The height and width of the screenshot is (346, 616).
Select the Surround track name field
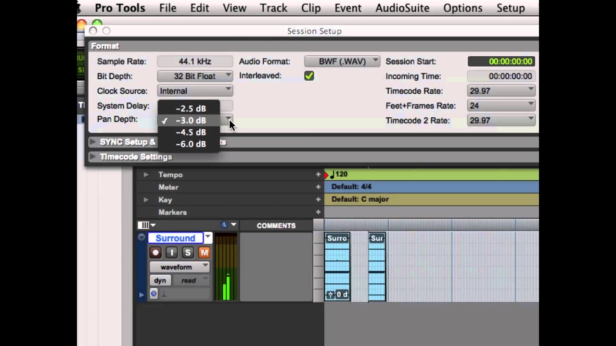[176, 238]
